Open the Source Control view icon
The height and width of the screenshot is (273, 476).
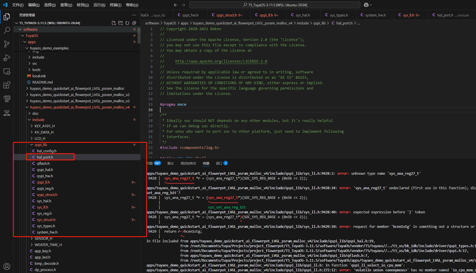[7, 44]
